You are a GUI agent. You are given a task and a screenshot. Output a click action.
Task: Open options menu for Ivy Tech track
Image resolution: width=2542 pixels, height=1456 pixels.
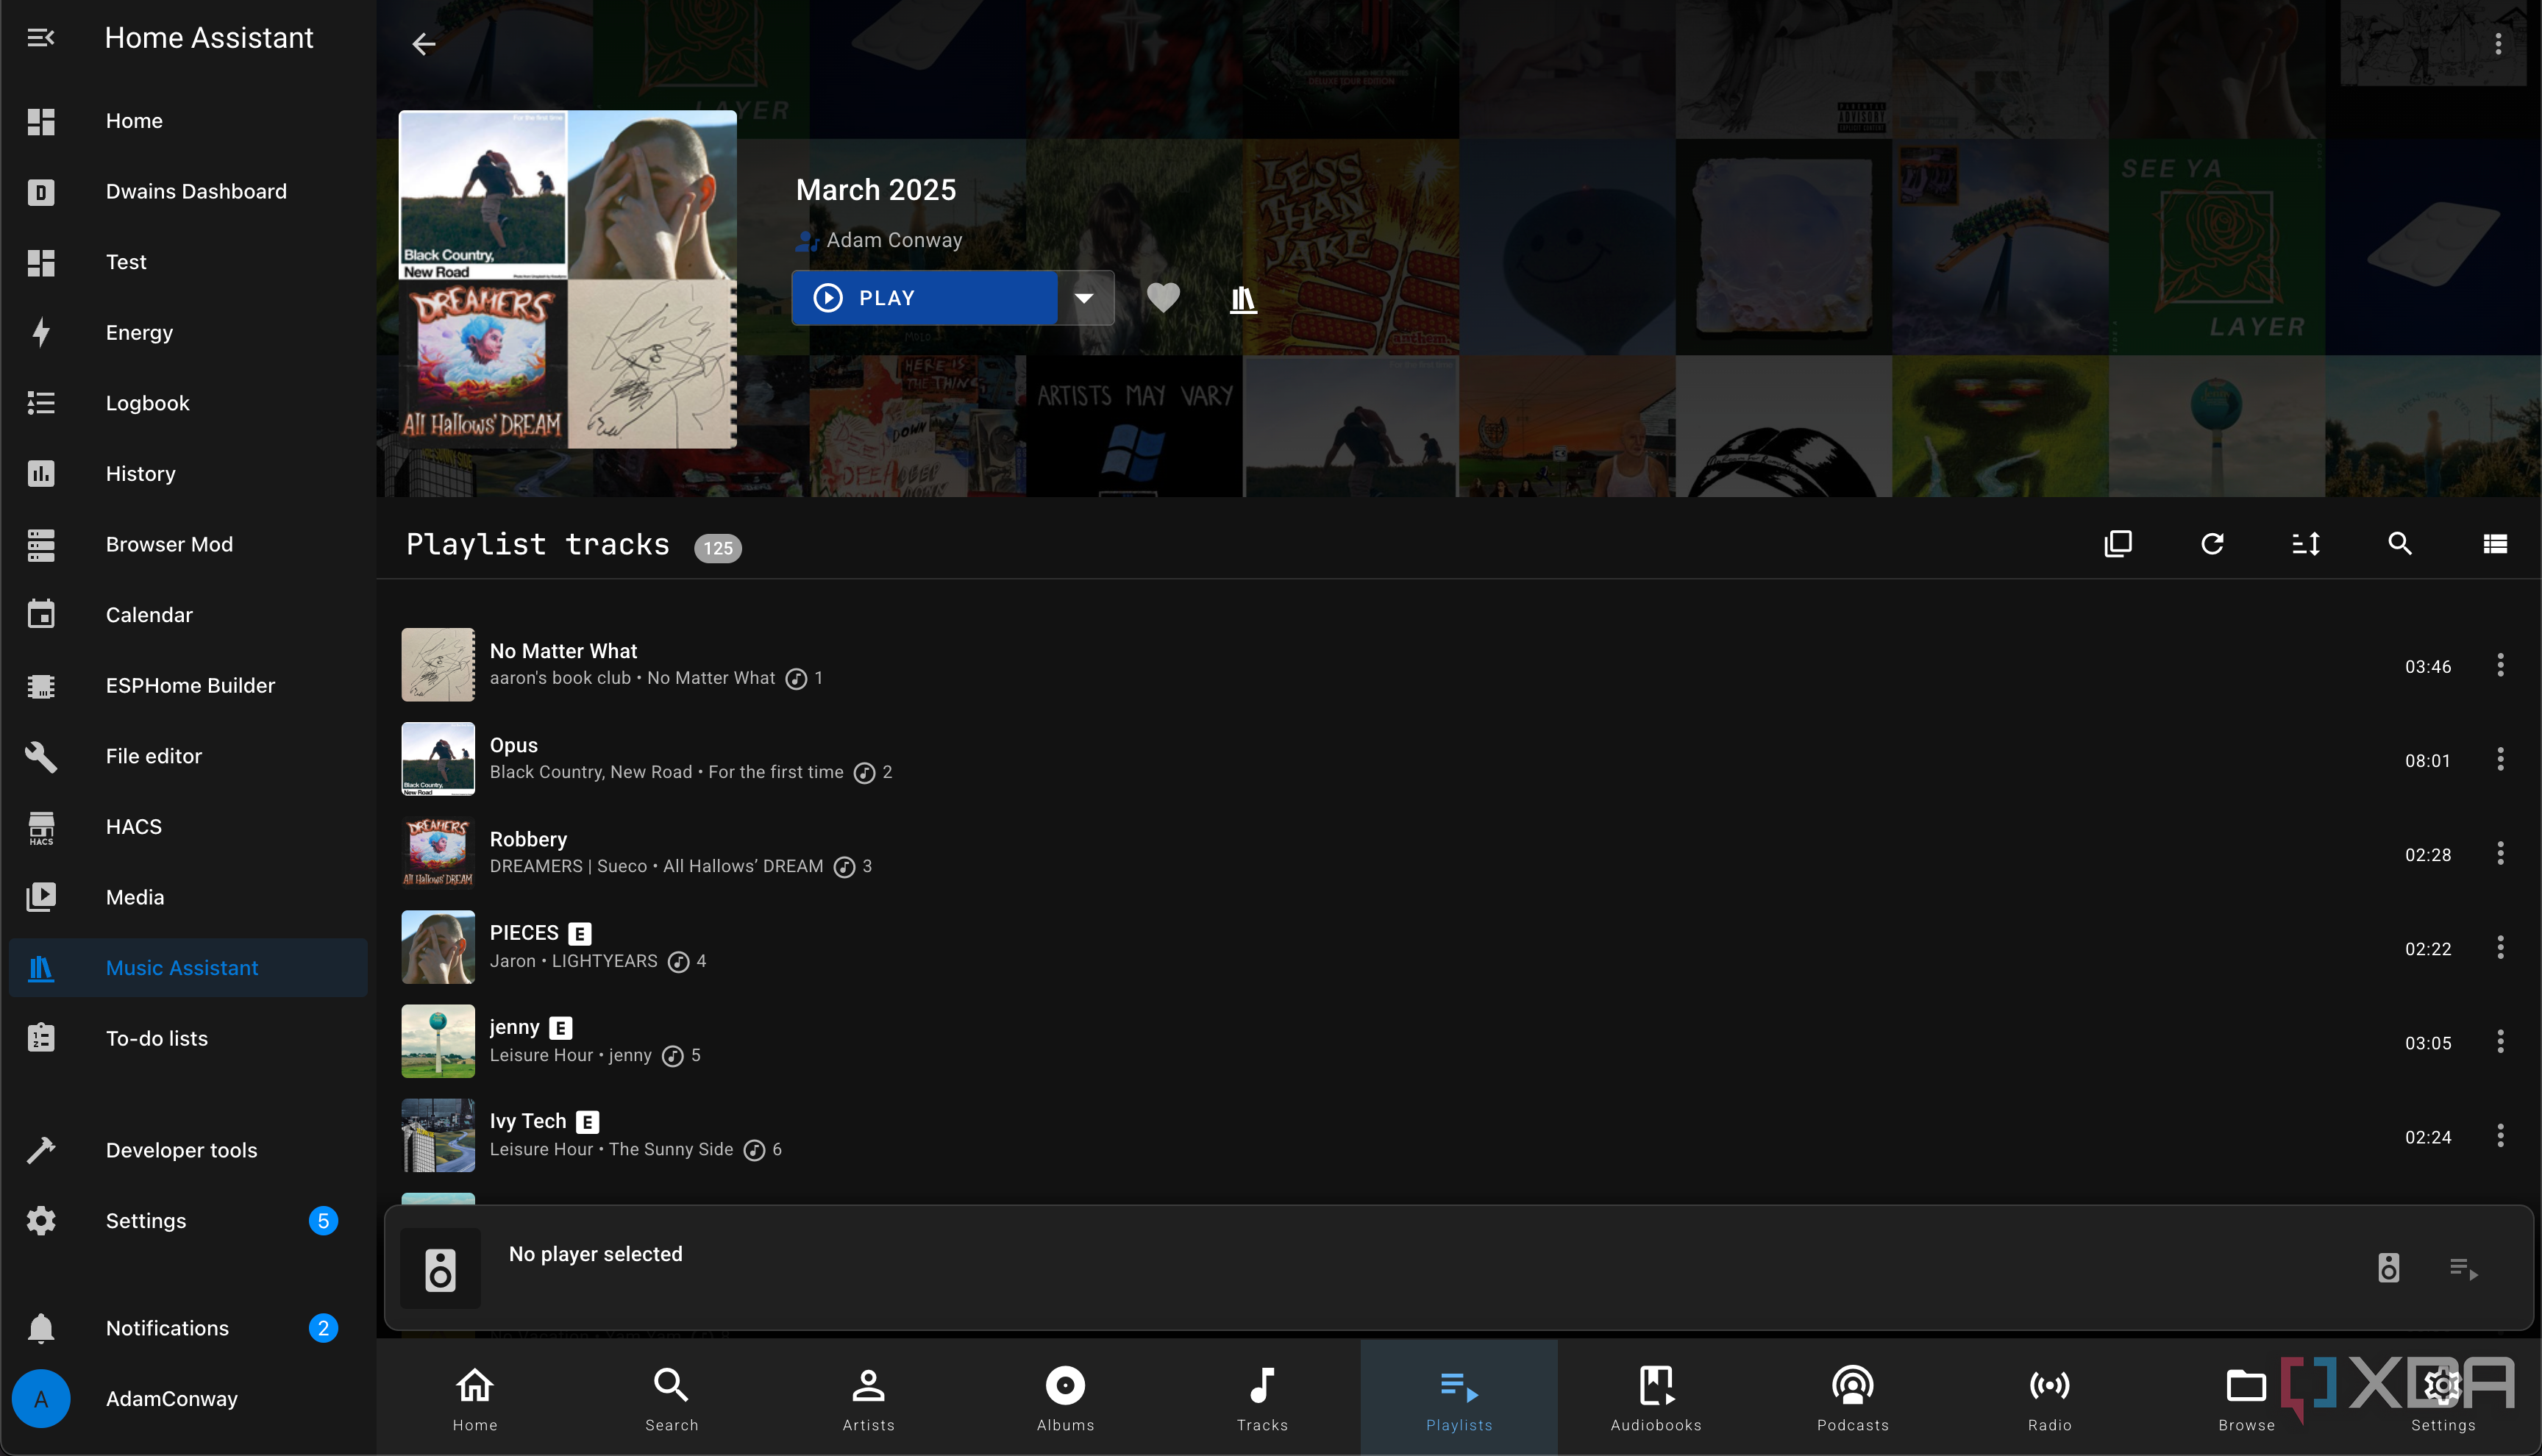pos(2500,1135)
